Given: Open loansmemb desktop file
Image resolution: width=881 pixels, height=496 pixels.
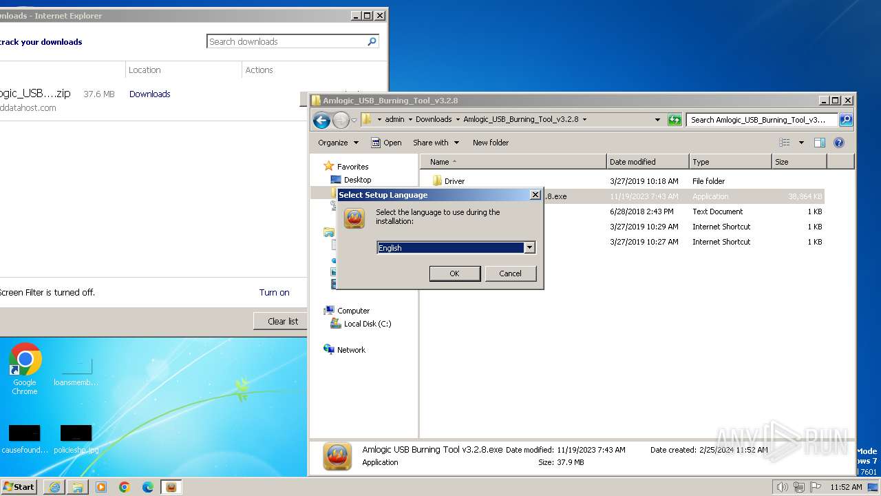Looking at the screenshot, I should (76, 372).
